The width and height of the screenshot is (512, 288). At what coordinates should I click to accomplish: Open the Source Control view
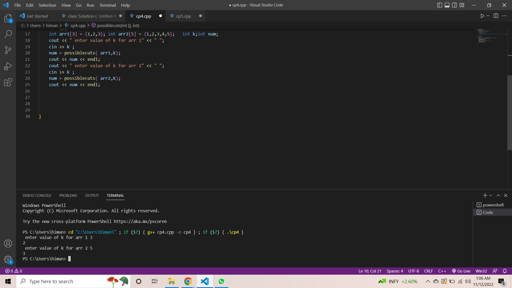8,50
